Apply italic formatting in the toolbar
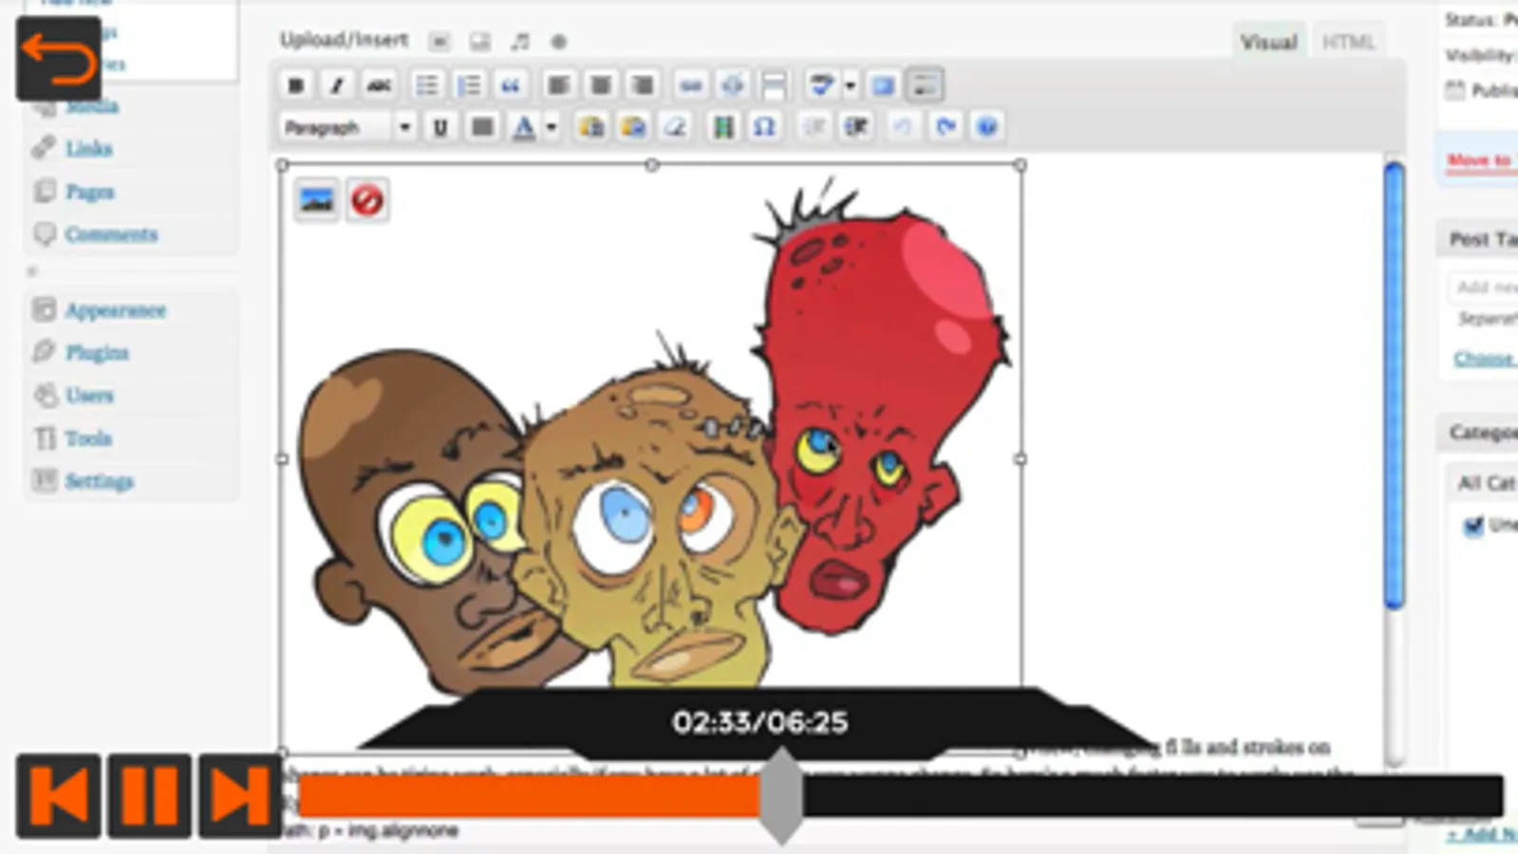Screen dimensions: 1518x854 336,85
